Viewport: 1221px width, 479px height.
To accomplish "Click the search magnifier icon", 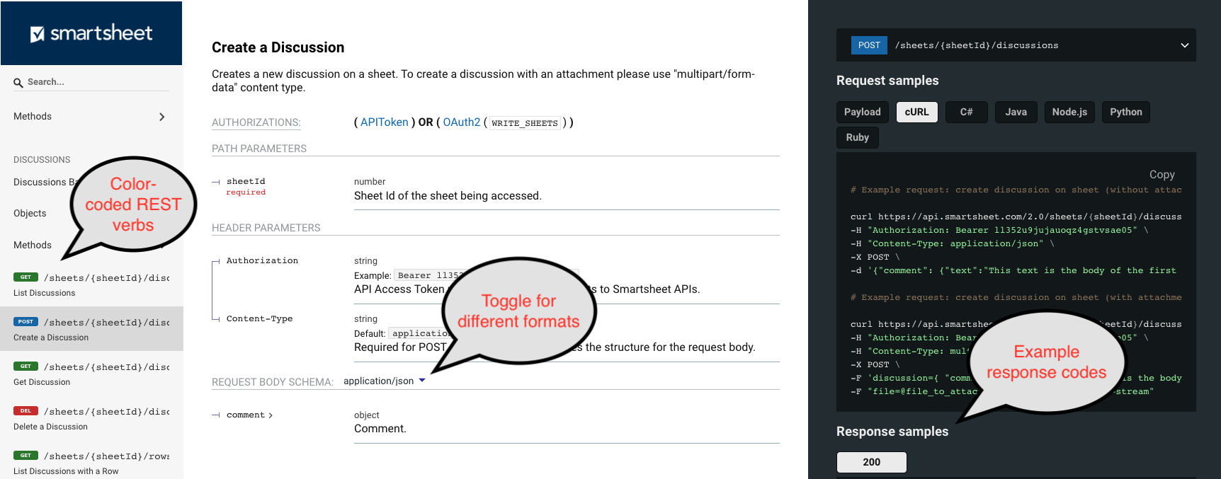I will [x=18, y=83].
